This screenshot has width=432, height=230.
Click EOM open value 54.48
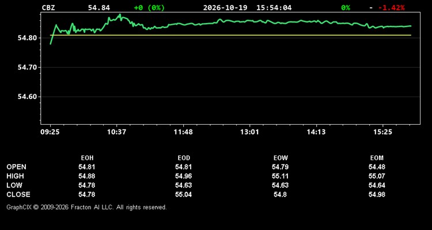click(x=377, y=167)
